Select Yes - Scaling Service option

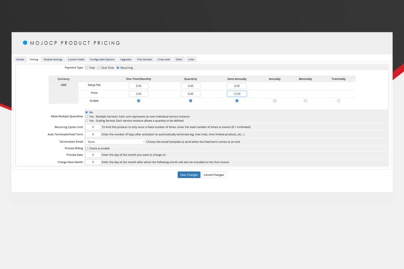click(86, 121)
